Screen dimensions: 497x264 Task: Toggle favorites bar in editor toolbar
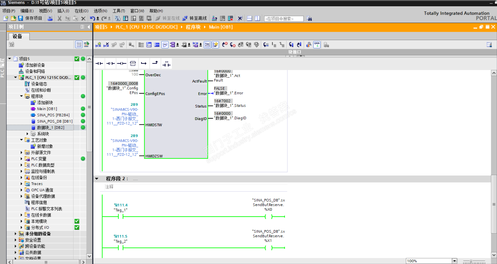(x=215, y=45)
